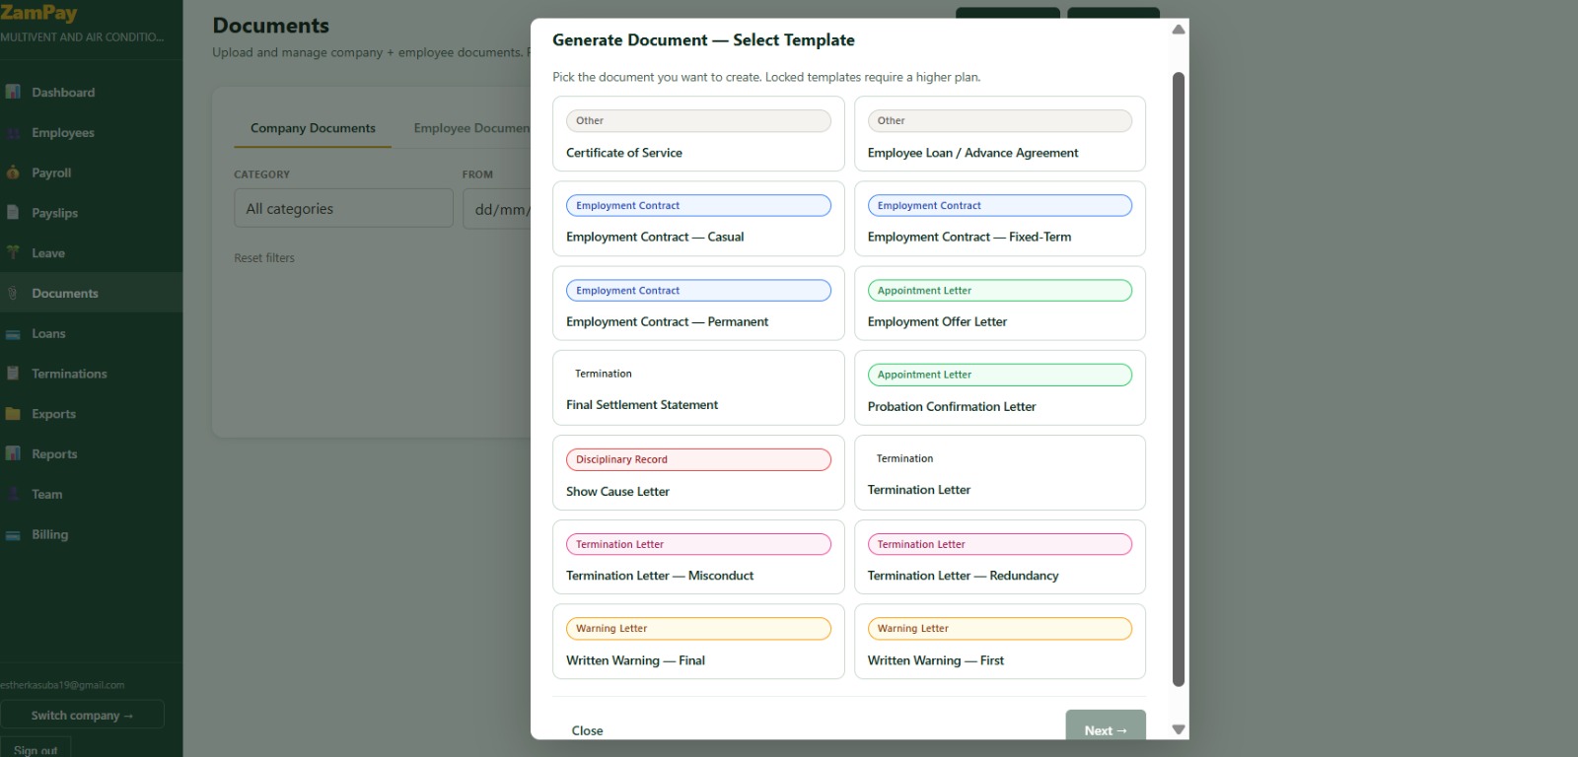The height and width of the screenshot is (757, 1578).
Task: Click the Exports folder icon
Action: (x=13, y=413)
